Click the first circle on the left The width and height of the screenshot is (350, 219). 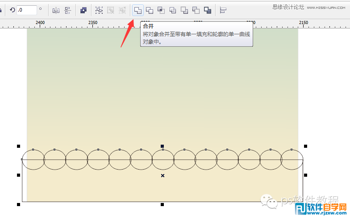33,159
